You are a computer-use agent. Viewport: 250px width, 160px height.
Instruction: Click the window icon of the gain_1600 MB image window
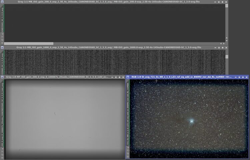[x=2, y=47]
